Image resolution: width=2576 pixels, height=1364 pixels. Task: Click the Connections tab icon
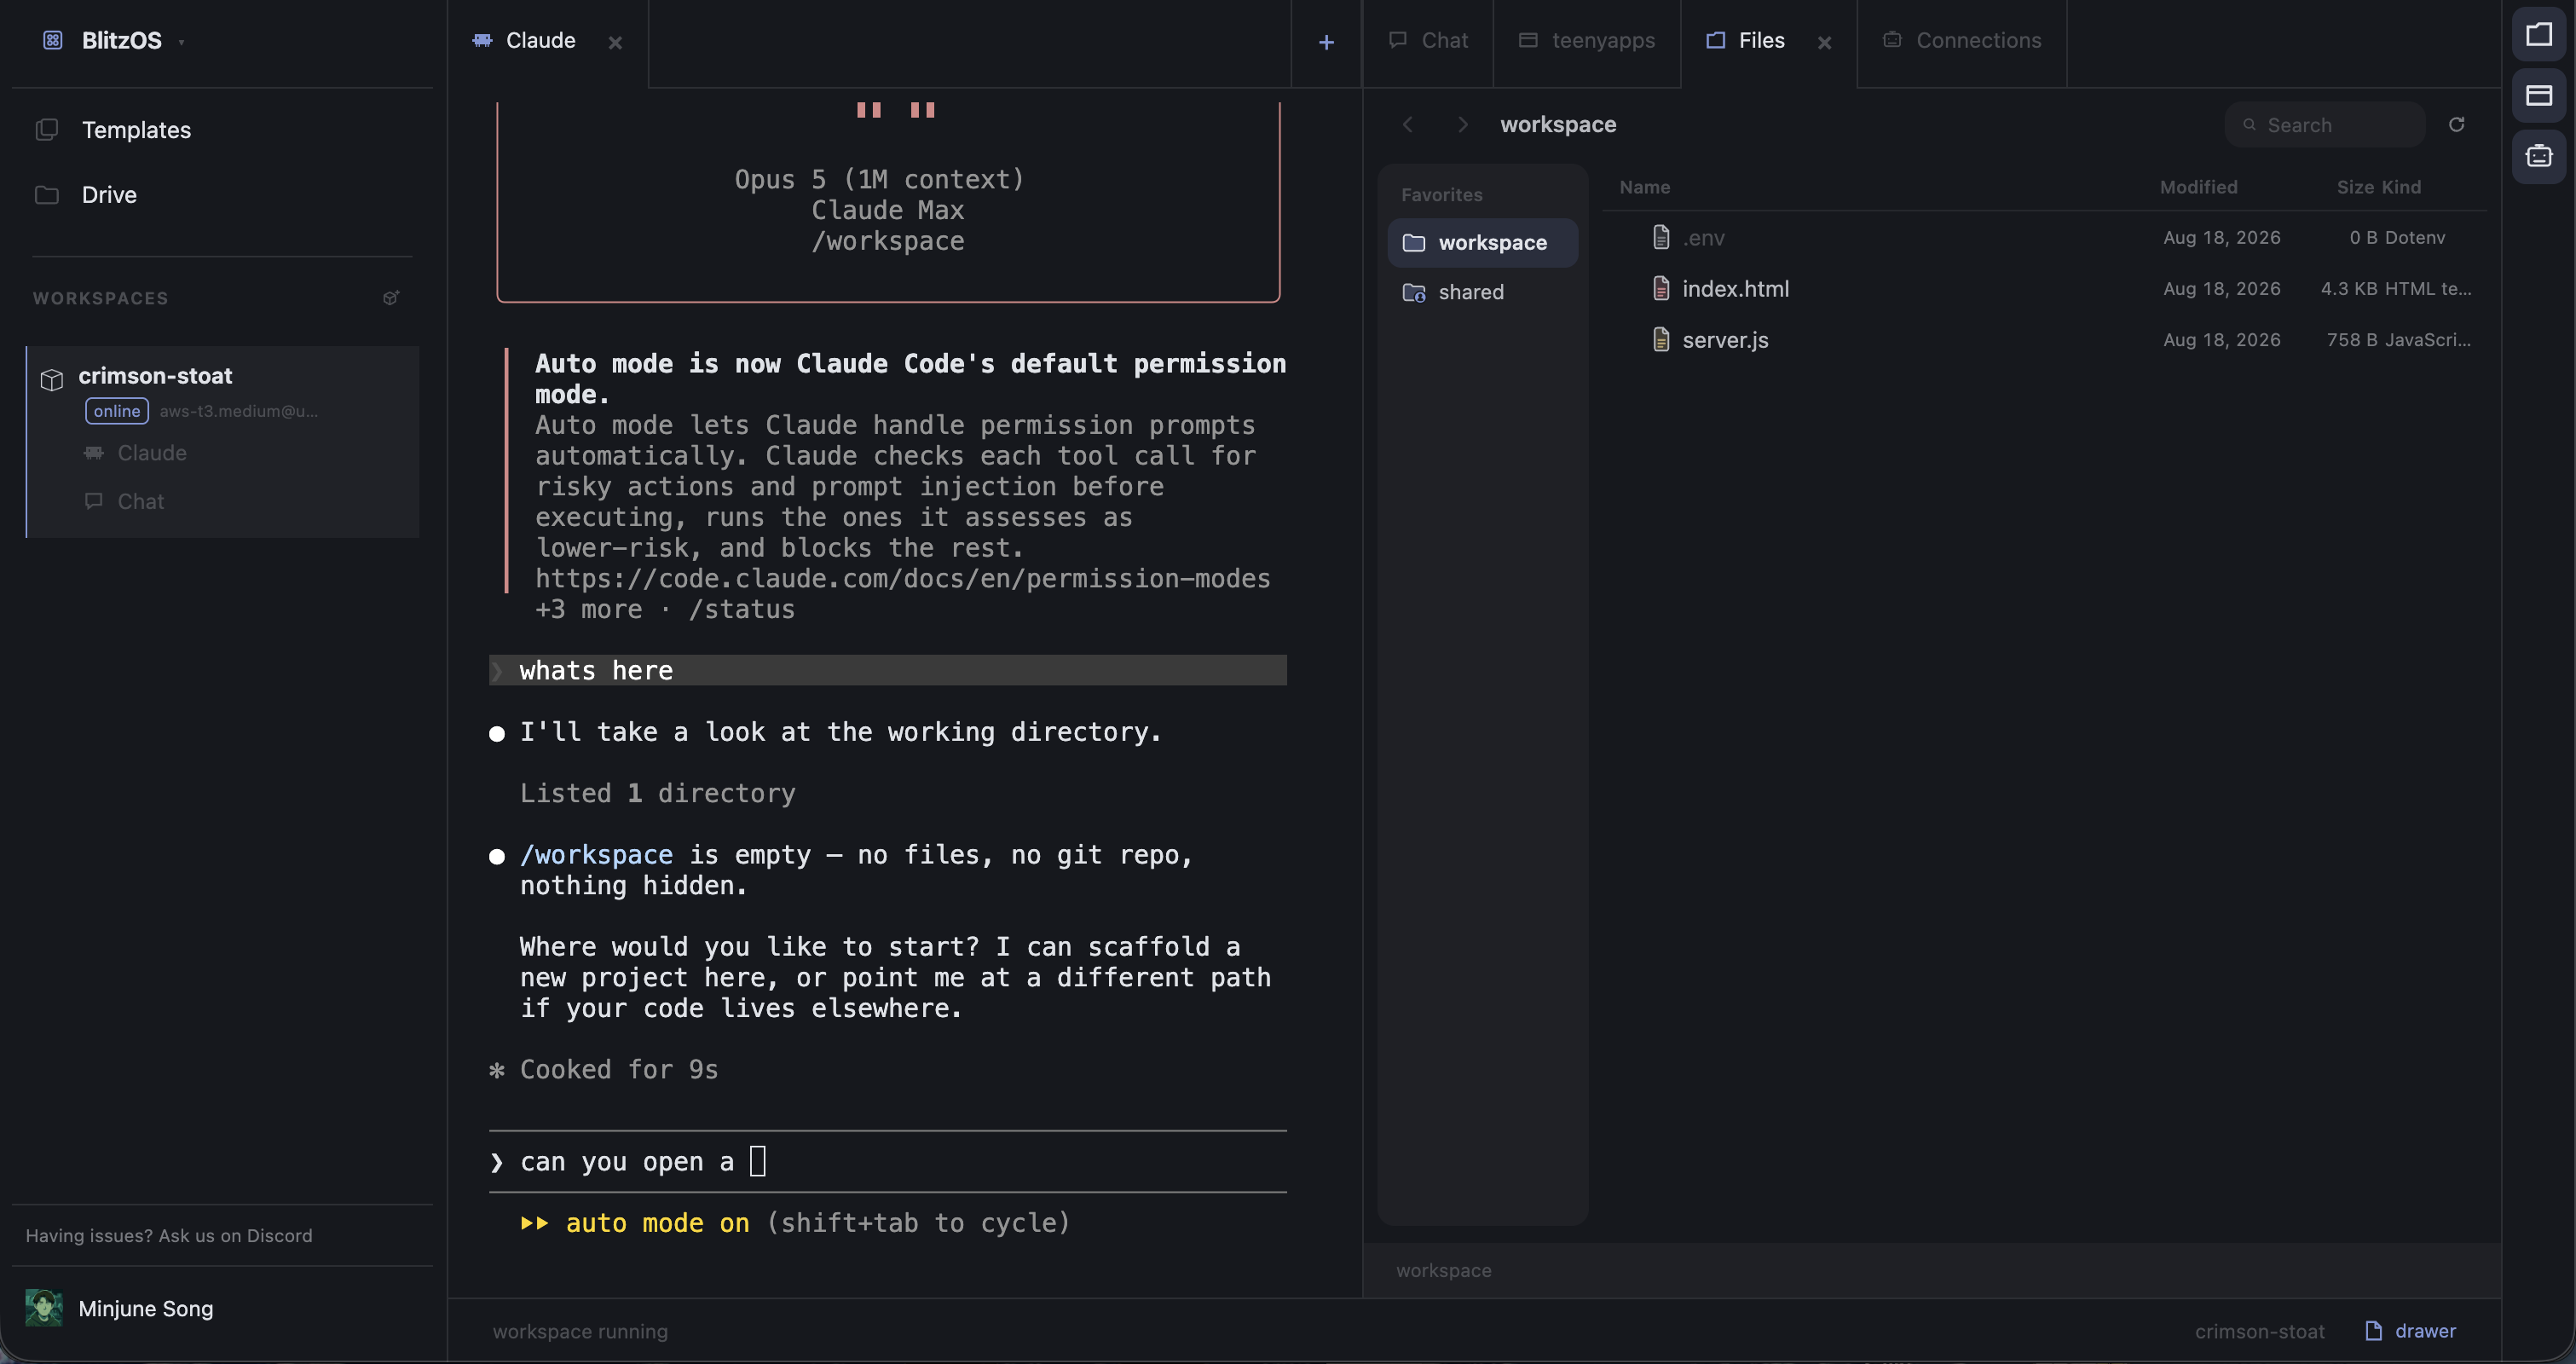click(1892, 40)
